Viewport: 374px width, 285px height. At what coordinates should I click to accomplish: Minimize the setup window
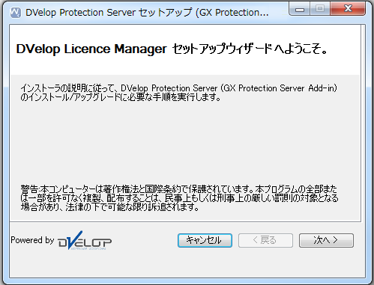click(x=299, y=9)
